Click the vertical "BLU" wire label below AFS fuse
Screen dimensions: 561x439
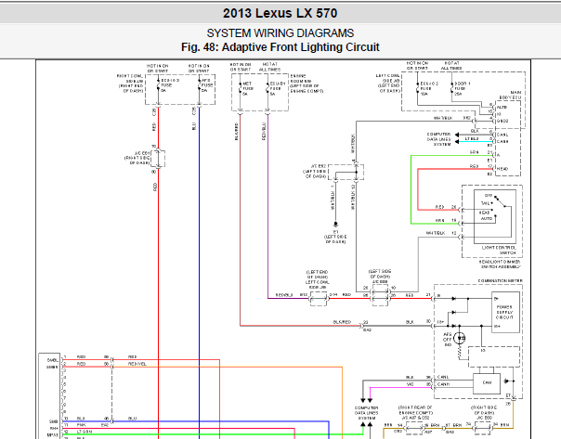[194, 126]
